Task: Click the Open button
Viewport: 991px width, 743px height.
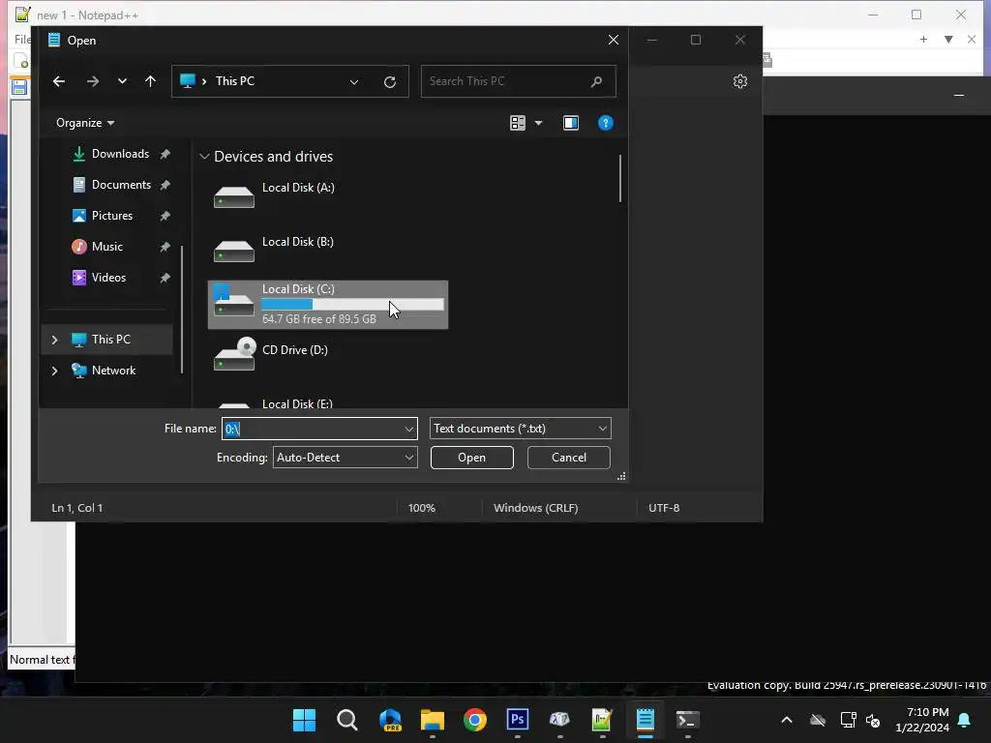Action: pos(472,458)
